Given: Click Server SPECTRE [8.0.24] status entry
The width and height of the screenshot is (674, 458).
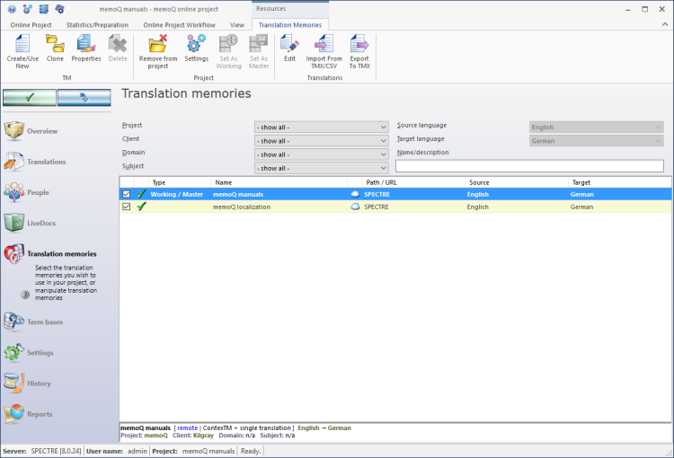Looking at the screenshot, I should (41, 451).
